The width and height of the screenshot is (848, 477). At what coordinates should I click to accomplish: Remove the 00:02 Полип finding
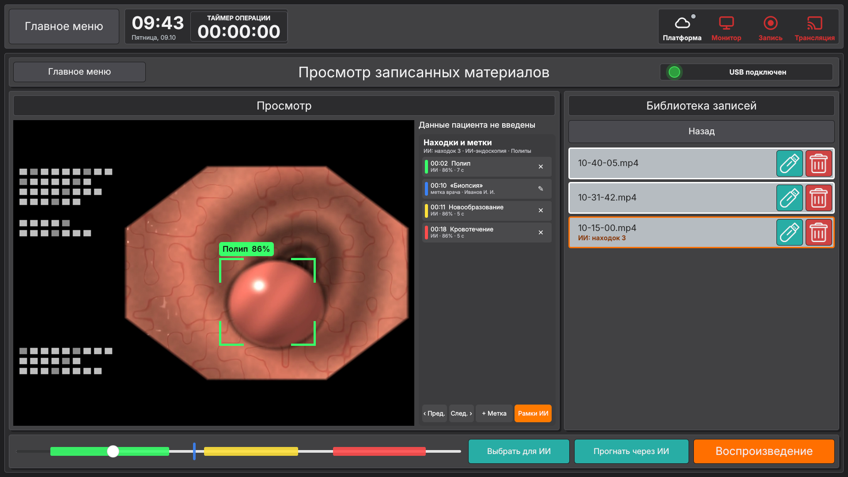[541, 167]
